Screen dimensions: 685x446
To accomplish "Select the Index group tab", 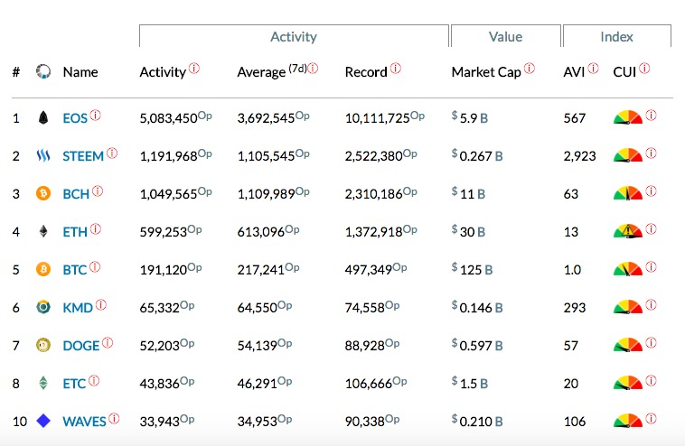I will coord(617,36).
